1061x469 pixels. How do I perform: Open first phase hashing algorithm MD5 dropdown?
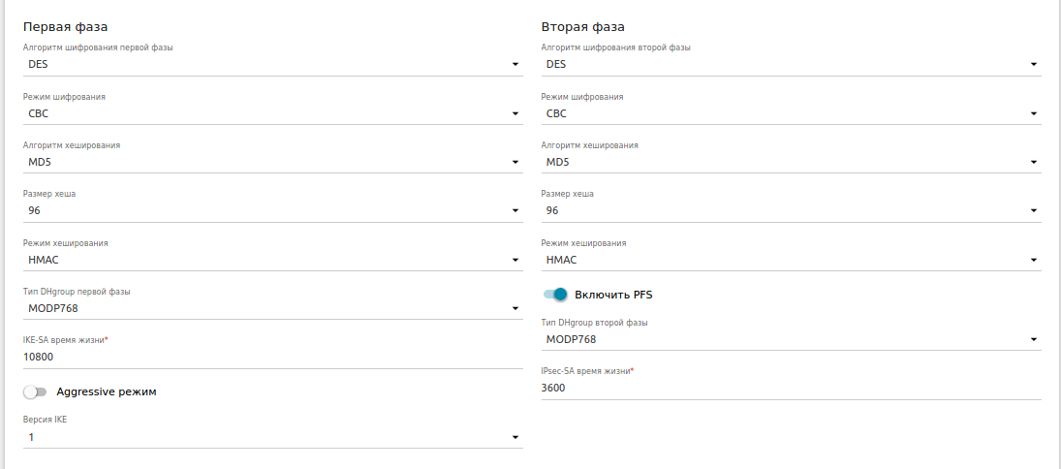(271, 162)
